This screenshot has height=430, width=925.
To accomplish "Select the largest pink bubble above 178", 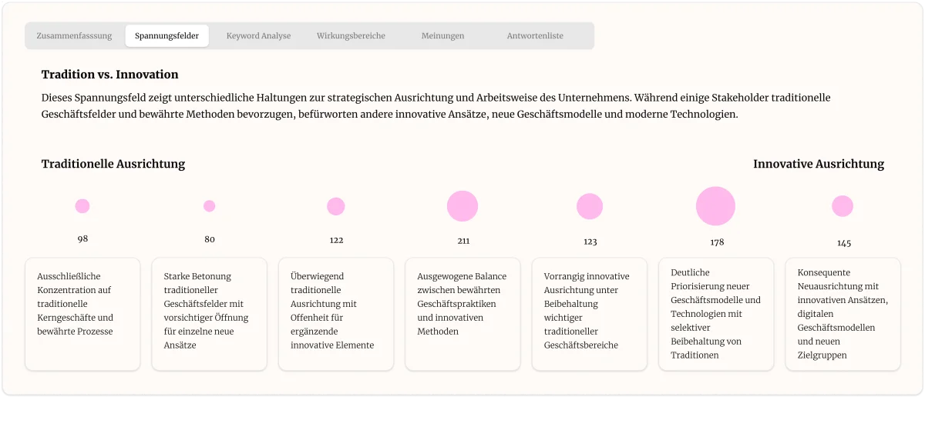I will (715, 206).
